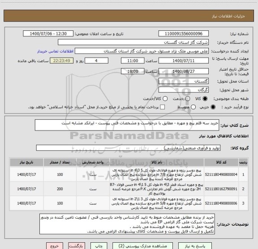
Task: Click the ردیف column header
Action: [243, 162]
